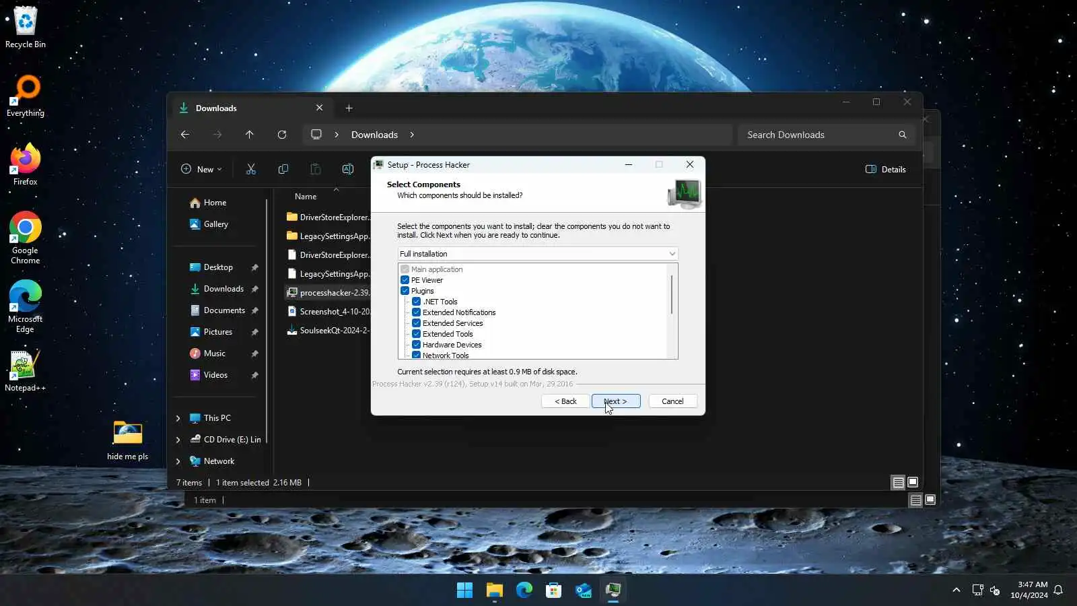Select the Microsoft Edge desktop shortcut
The width and height of the screenshot is (1077, 606).
[x=26, y=306]
